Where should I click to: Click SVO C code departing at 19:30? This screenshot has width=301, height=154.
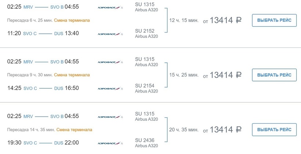(x=30, y=143)
